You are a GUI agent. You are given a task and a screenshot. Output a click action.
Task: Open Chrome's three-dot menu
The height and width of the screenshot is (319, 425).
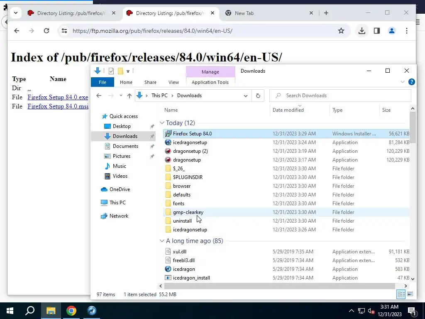(407, 31)
